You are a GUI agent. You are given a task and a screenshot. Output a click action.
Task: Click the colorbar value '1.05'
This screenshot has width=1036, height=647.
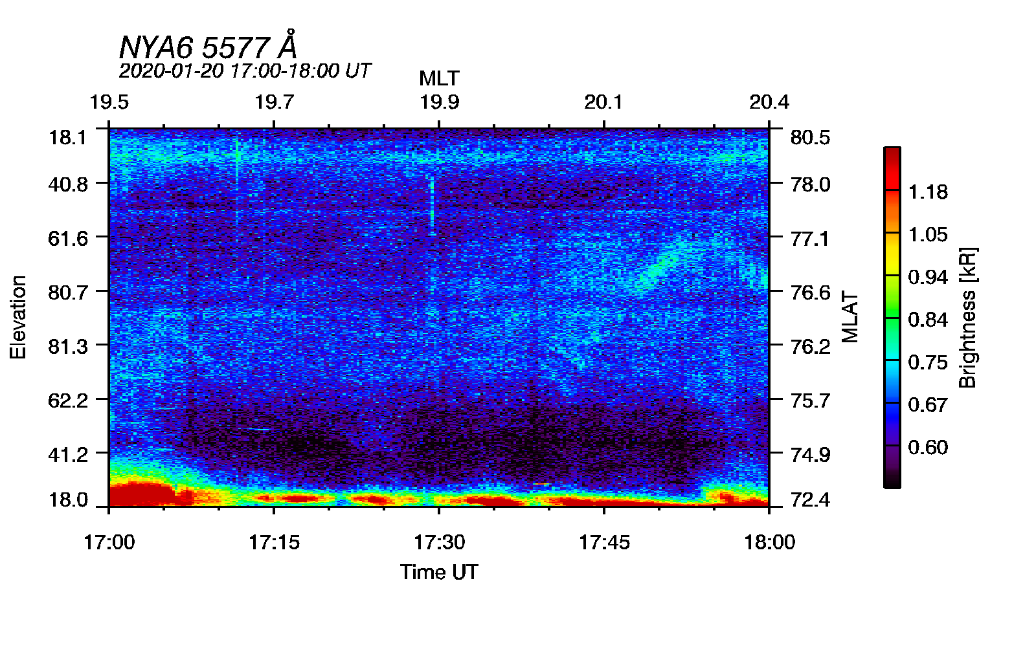point(927,234)
